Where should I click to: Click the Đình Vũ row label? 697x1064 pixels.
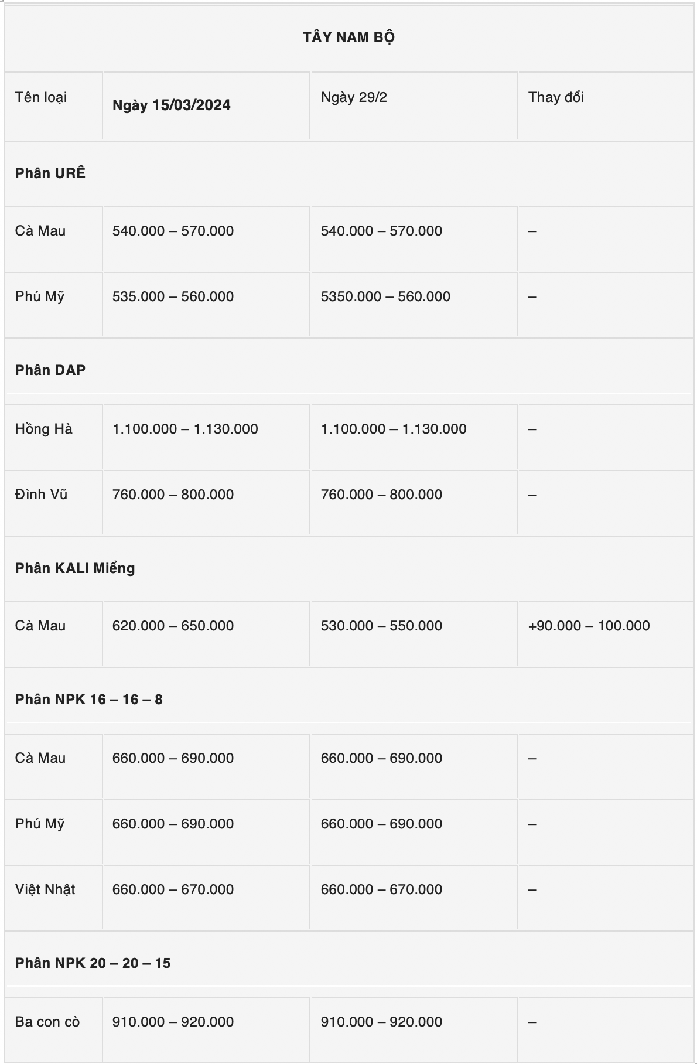41,495
